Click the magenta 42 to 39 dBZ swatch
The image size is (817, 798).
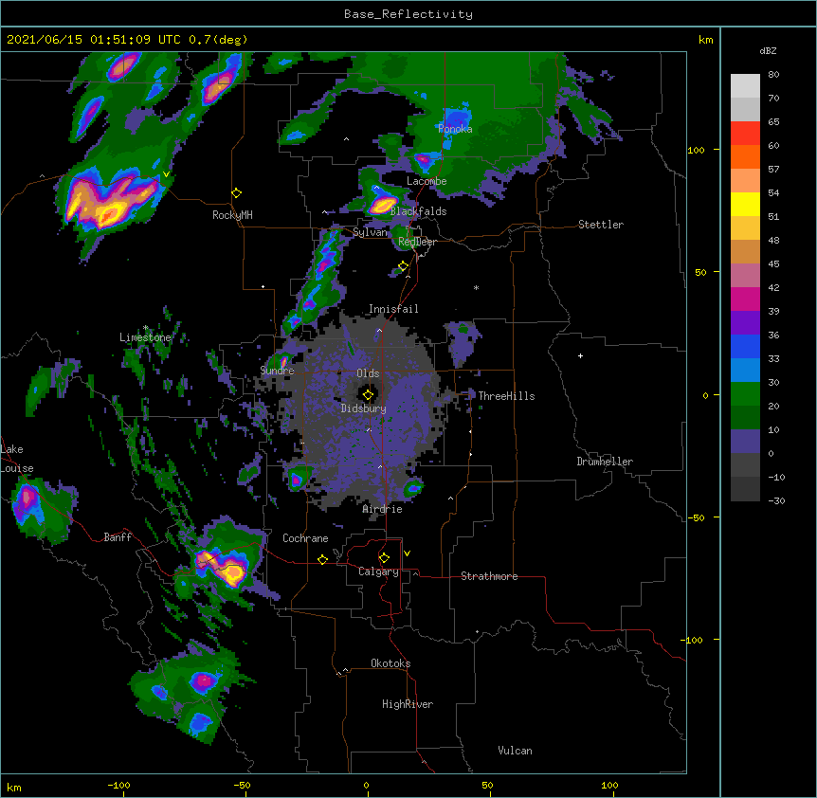pos(745,299)
